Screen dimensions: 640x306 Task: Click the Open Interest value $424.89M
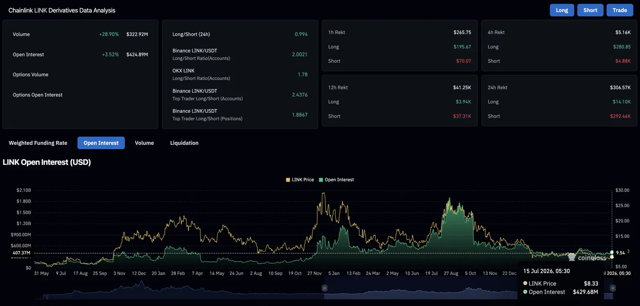tap(137, 54)
